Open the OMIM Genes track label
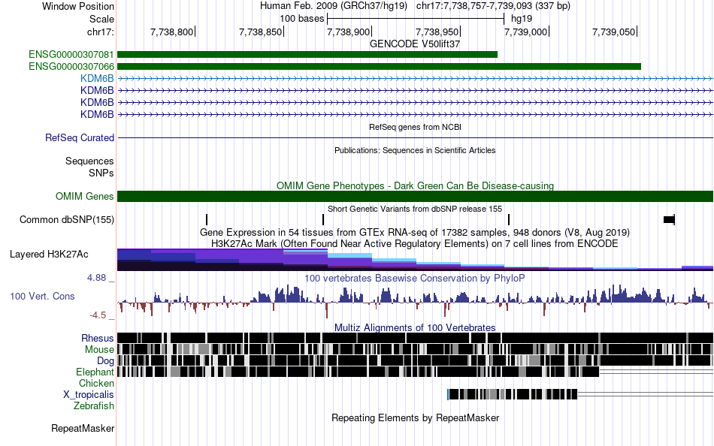714x446 pixels. point(85,196)
